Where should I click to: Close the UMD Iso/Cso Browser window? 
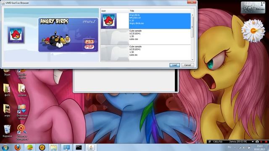point(192,2)
